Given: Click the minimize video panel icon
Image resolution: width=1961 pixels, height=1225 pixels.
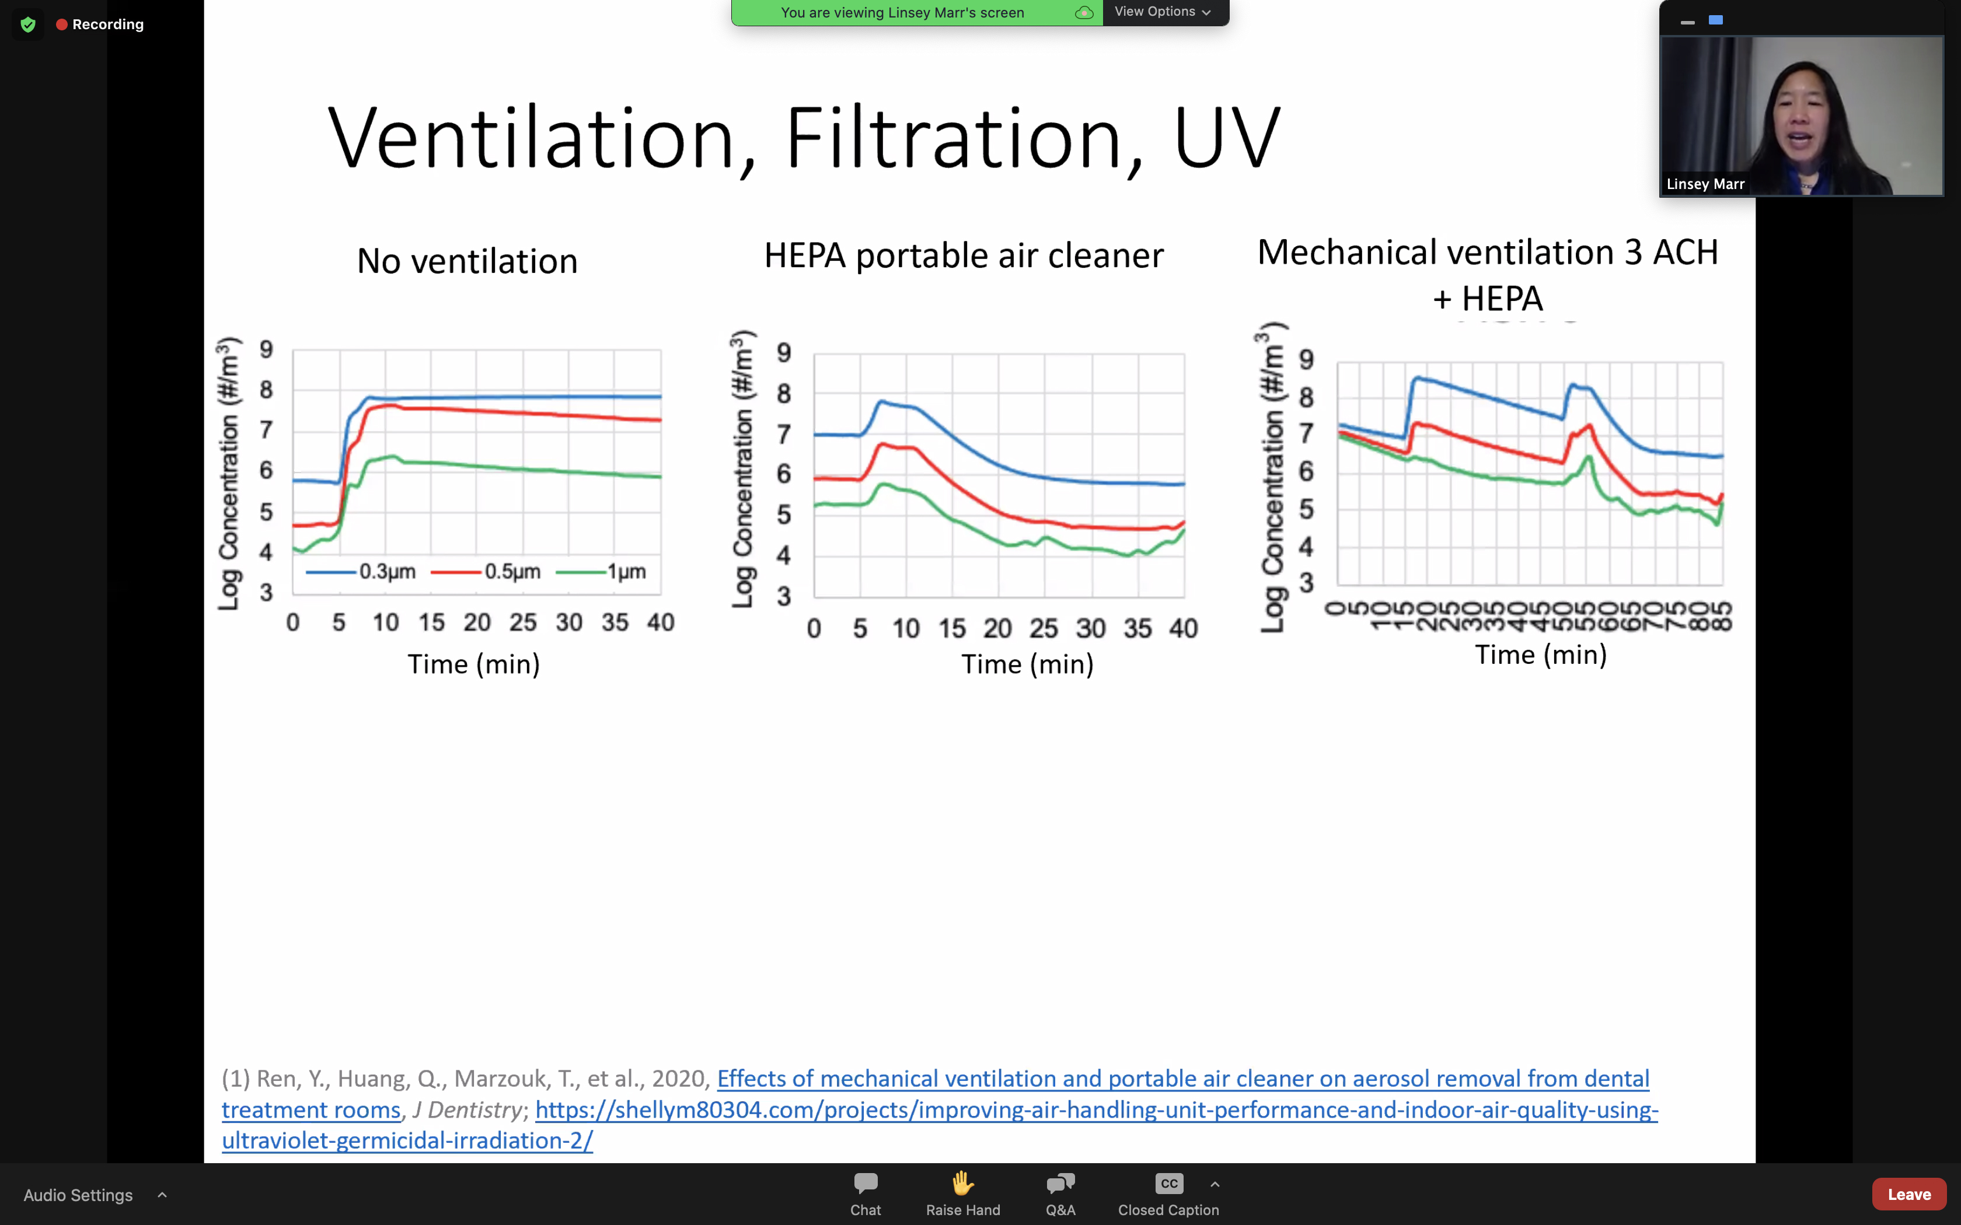Looking at the screenshot, I should tap(1688, 22).
